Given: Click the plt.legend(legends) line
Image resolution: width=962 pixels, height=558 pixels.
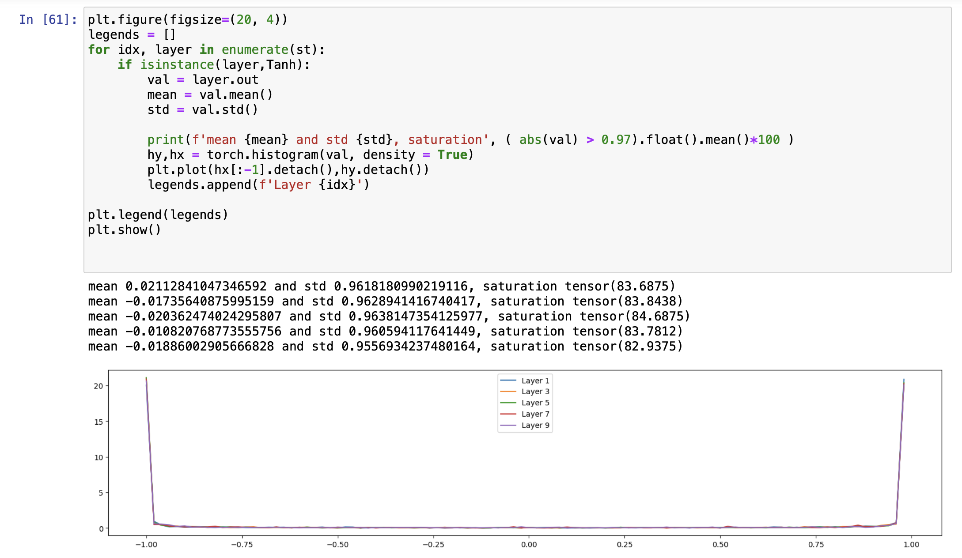Looking at the screenshot, I should [158, 215].
